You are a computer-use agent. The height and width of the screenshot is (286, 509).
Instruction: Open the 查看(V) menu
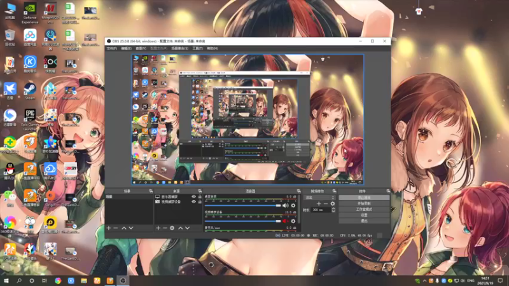(141, 48)
